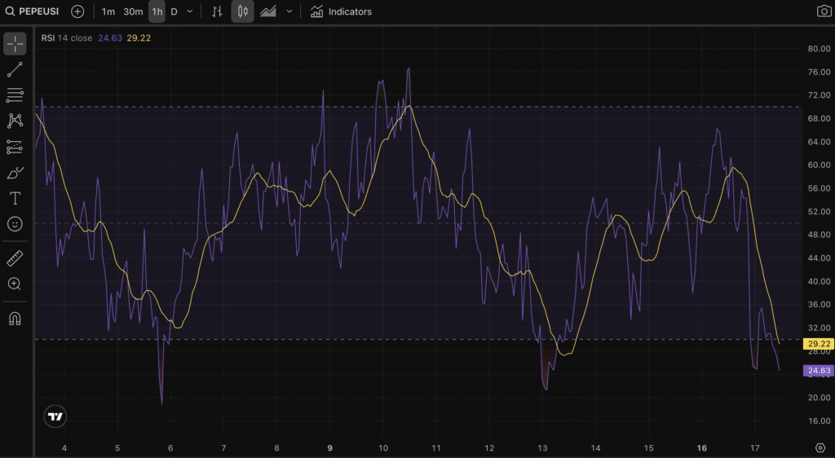Select the XABCD pattern tool
Screen dimensions: 835x458
[x=15, y=121]
